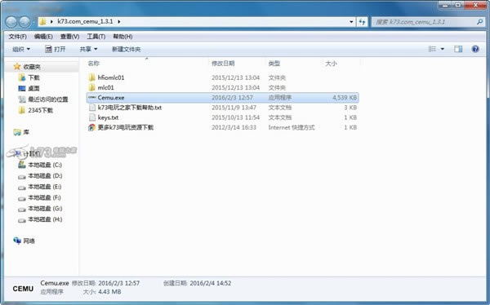Sort by the 类型 column header

[274, 64]
